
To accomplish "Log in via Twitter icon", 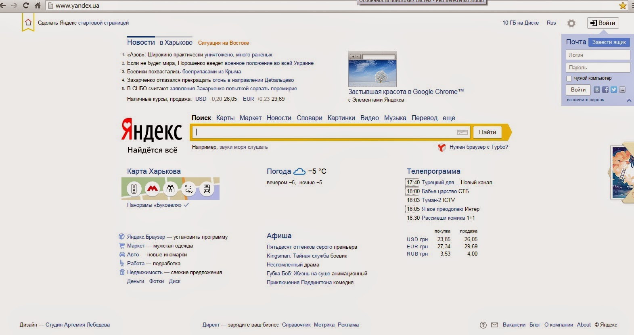I will pyautogui.click(x=614, y=89).
